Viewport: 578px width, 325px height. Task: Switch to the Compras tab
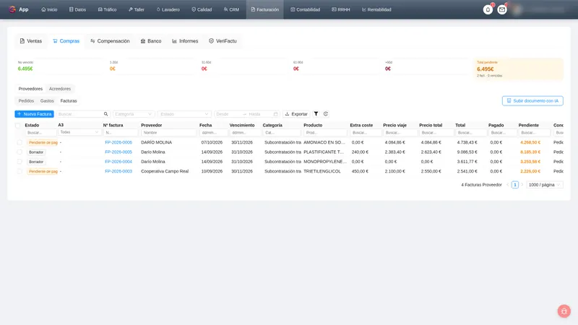[x=66, y=41]
